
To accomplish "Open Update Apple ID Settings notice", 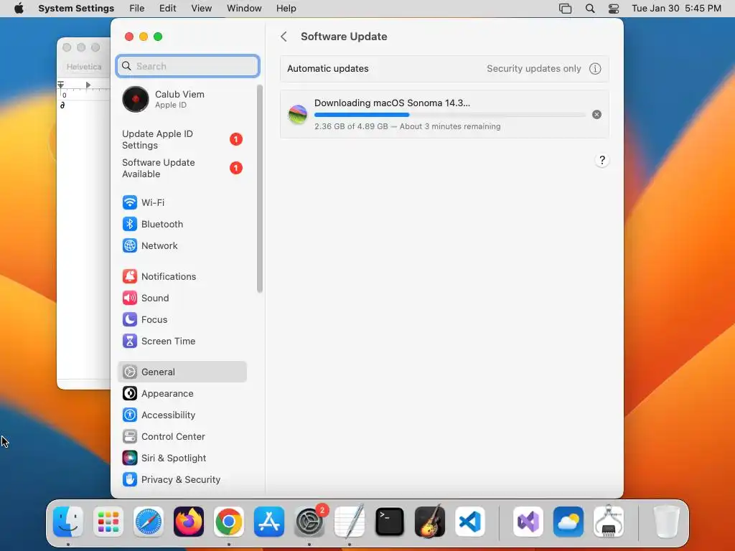I will pos(182,140).
